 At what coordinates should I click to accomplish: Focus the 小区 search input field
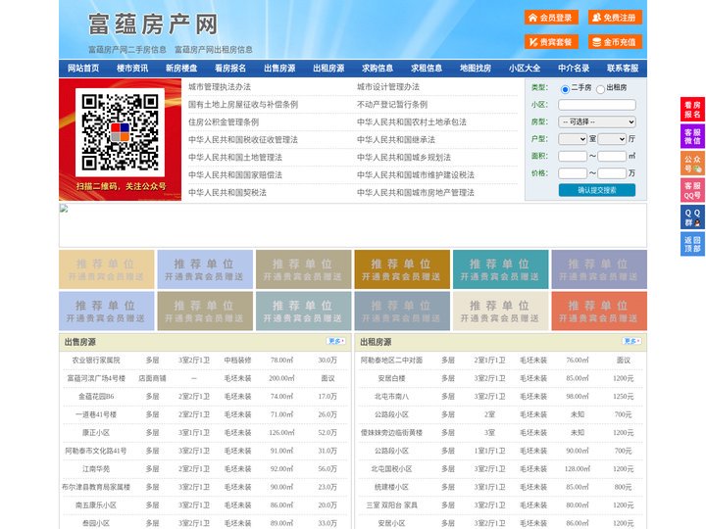[x=597, y=105]
